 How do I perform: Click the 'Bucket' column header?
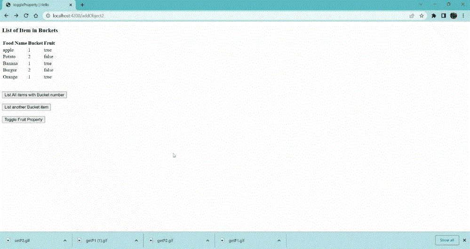[35, 43]
